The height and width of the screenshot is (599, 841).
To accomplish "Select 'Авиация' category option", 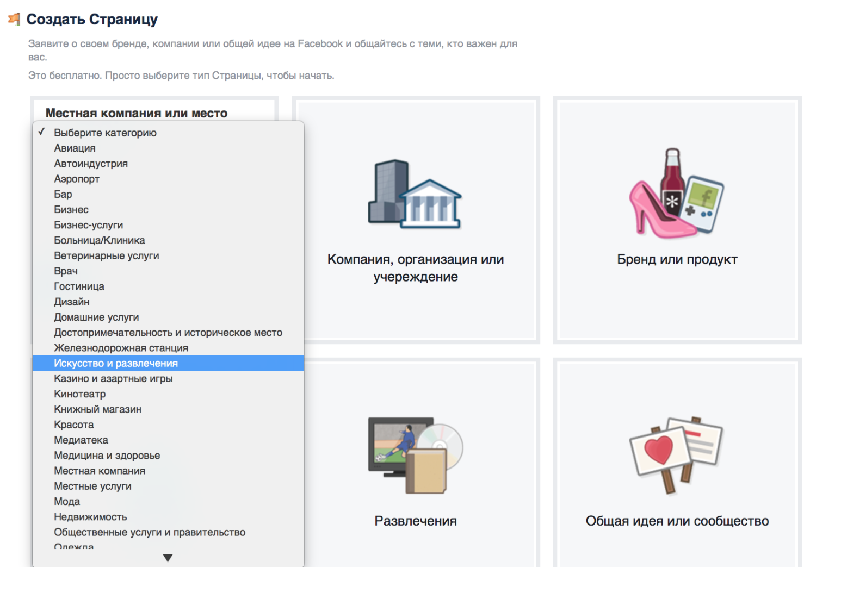I will 75,148.
